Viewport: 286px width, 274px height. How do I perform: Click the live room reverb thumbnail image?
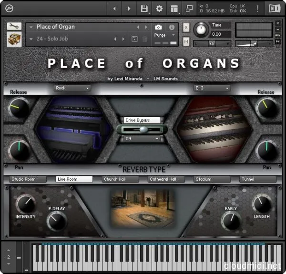tap(143, 208)
